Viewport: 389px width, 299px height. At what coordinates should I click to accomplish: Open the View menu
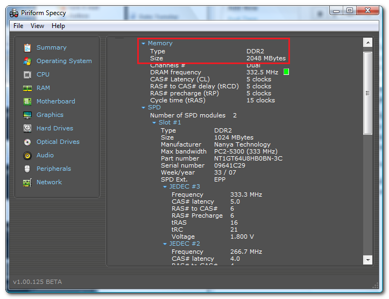pyautogui.click(x=37, y=26)
